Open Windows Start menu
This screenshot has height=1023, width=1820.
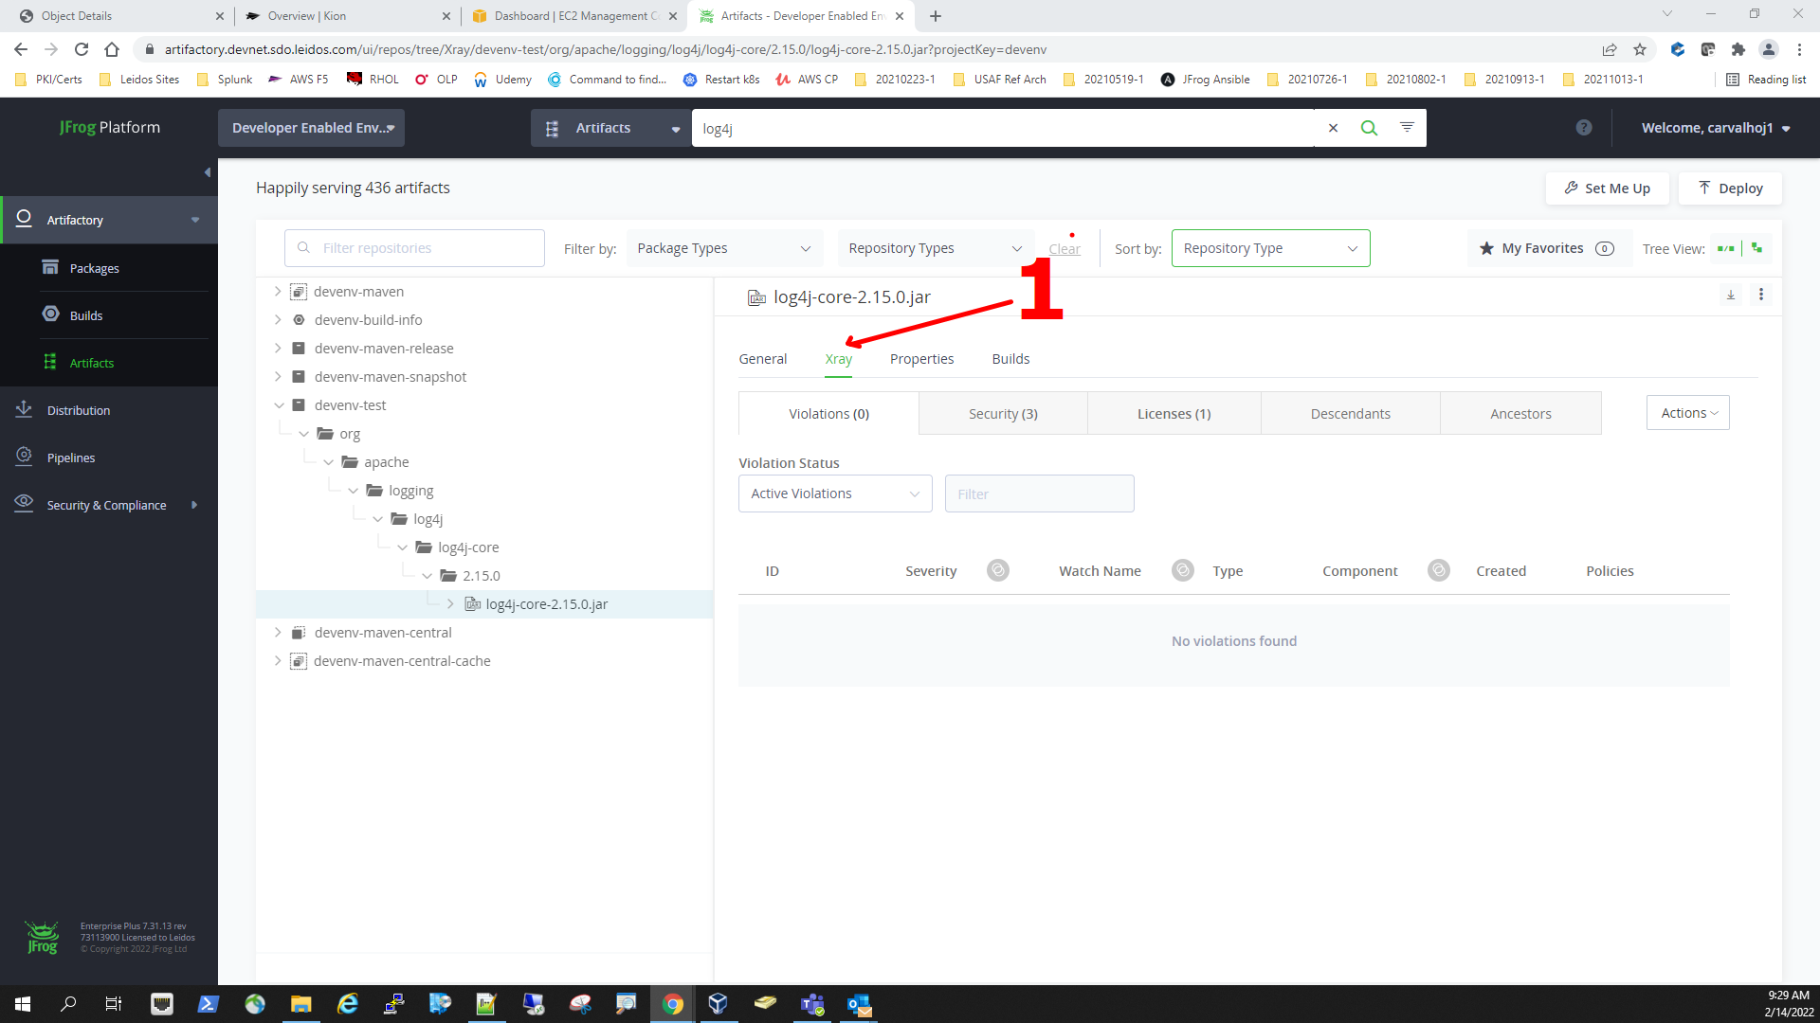click(x=23, y=1004)
